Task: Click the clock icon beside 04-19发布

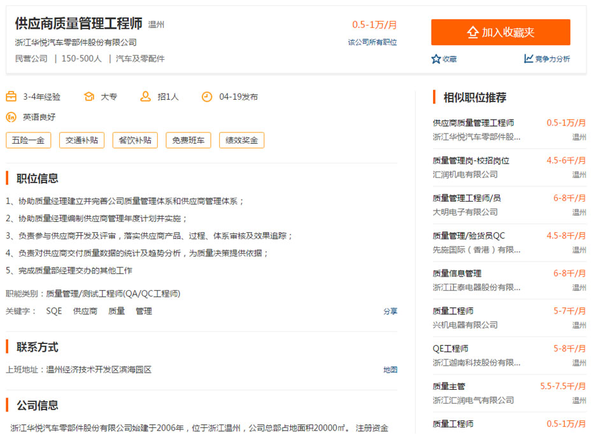Action: pos(207,97)
